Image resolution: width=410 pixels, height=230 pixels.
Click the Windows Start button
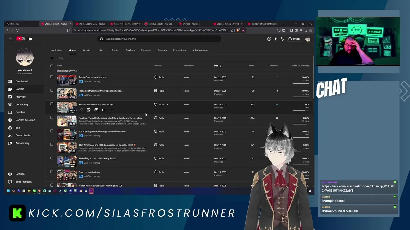8,191
